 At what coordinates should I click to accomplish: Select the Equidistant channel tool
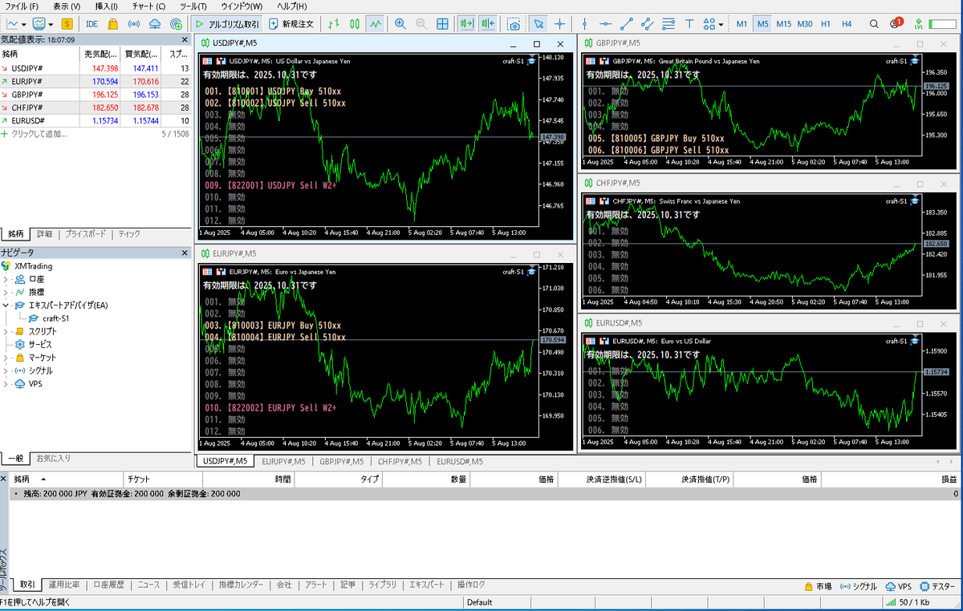pos(648,24)
